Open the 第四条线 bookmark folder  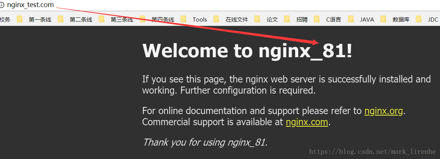click(x=157, y=19)
